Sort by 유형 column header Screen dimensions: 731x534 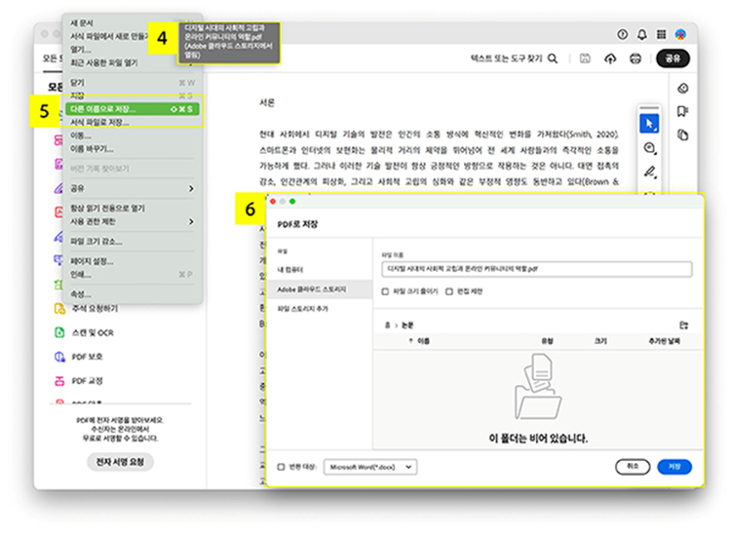(x=547, y=341)
